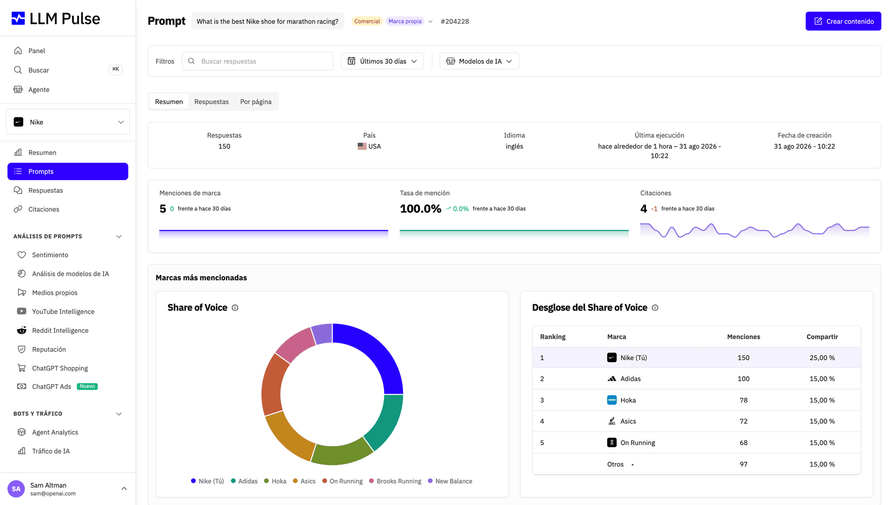Click the Citaciones sparkline chart
Screen dimensions: 893x505
point(754,230)
